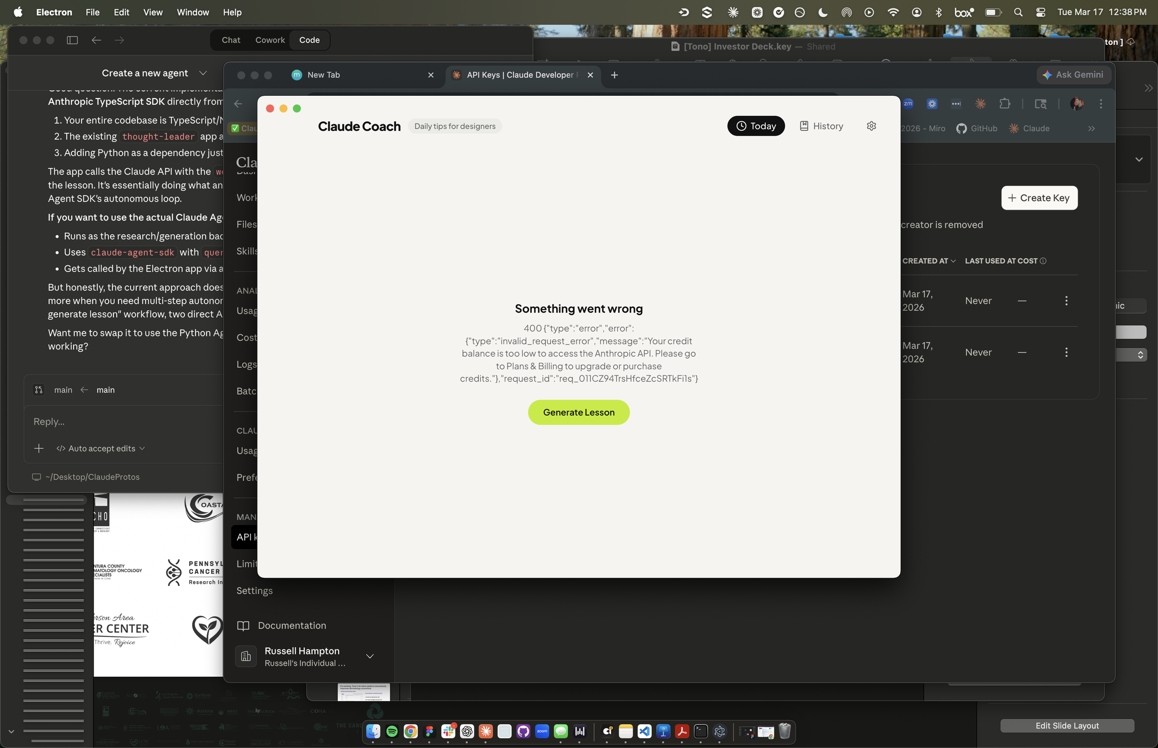Image resolution: width=1158 pixels, height=748 pixels.
Task: Open macOS Control Center in menu bar
Action: 1040,12
